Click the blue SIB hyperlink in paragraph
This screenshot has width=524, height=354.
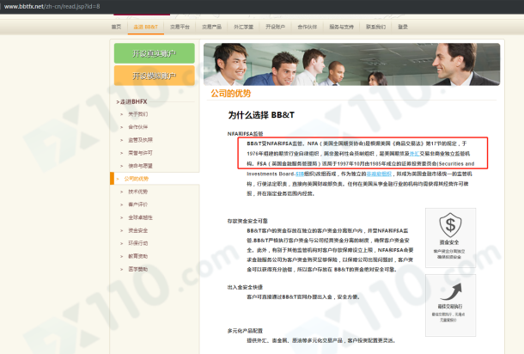tap(300, 174)
